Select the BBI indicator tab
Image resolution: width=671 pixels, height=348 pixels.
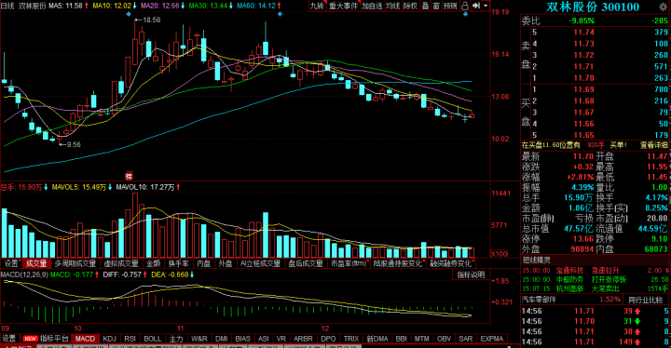tap(401, 339)
